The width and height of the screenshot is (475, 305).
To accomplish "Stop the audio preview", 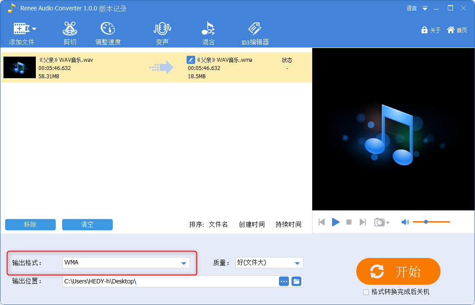I will pos(349,222).
